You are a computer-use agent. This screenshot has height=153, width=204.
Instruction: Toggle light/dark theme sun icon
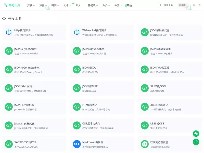199,5
